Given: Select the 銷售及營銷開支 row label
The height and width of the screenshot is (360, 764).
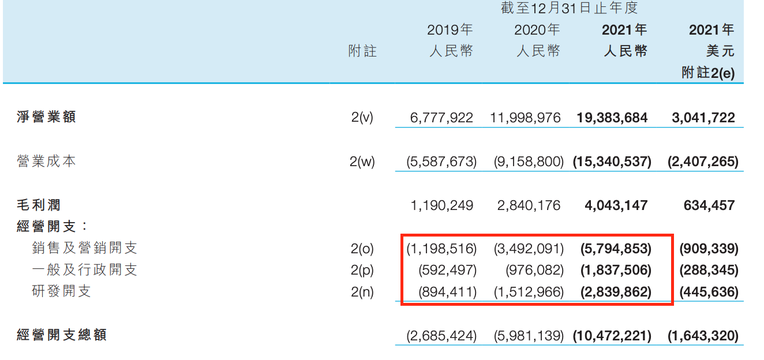Looking at the screenshot, I should [84, 249].
